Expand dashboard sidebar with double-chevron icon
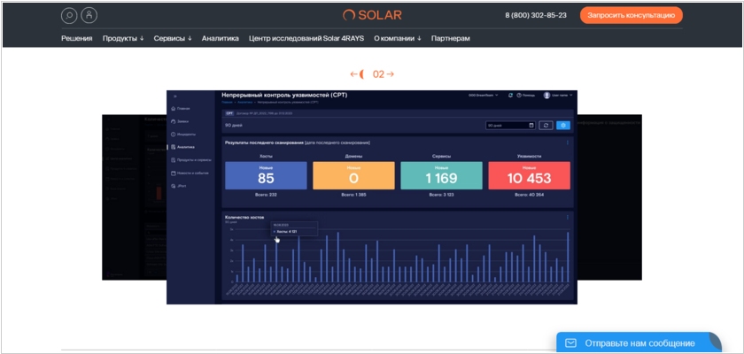The height and width of the screenshot is (354, 744). (175, 96)
